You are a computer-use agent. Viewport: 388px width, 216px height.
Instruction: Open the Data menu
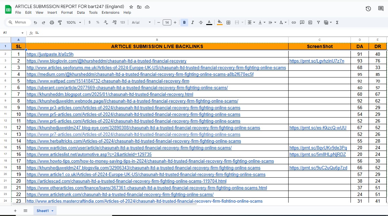81,12
